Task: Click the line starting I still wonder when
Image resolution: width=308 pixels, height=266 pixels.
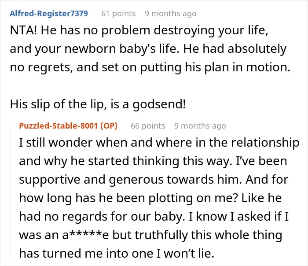Action: (x=159, y=143)
